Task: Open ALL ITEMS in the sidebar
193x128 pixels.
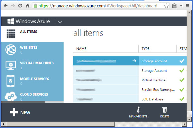Action: coord(28,32)
